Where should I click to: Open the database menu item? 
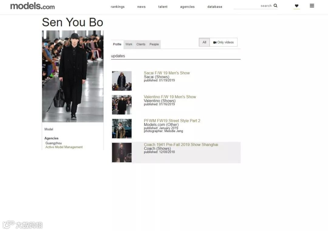(x=215, y=7)
